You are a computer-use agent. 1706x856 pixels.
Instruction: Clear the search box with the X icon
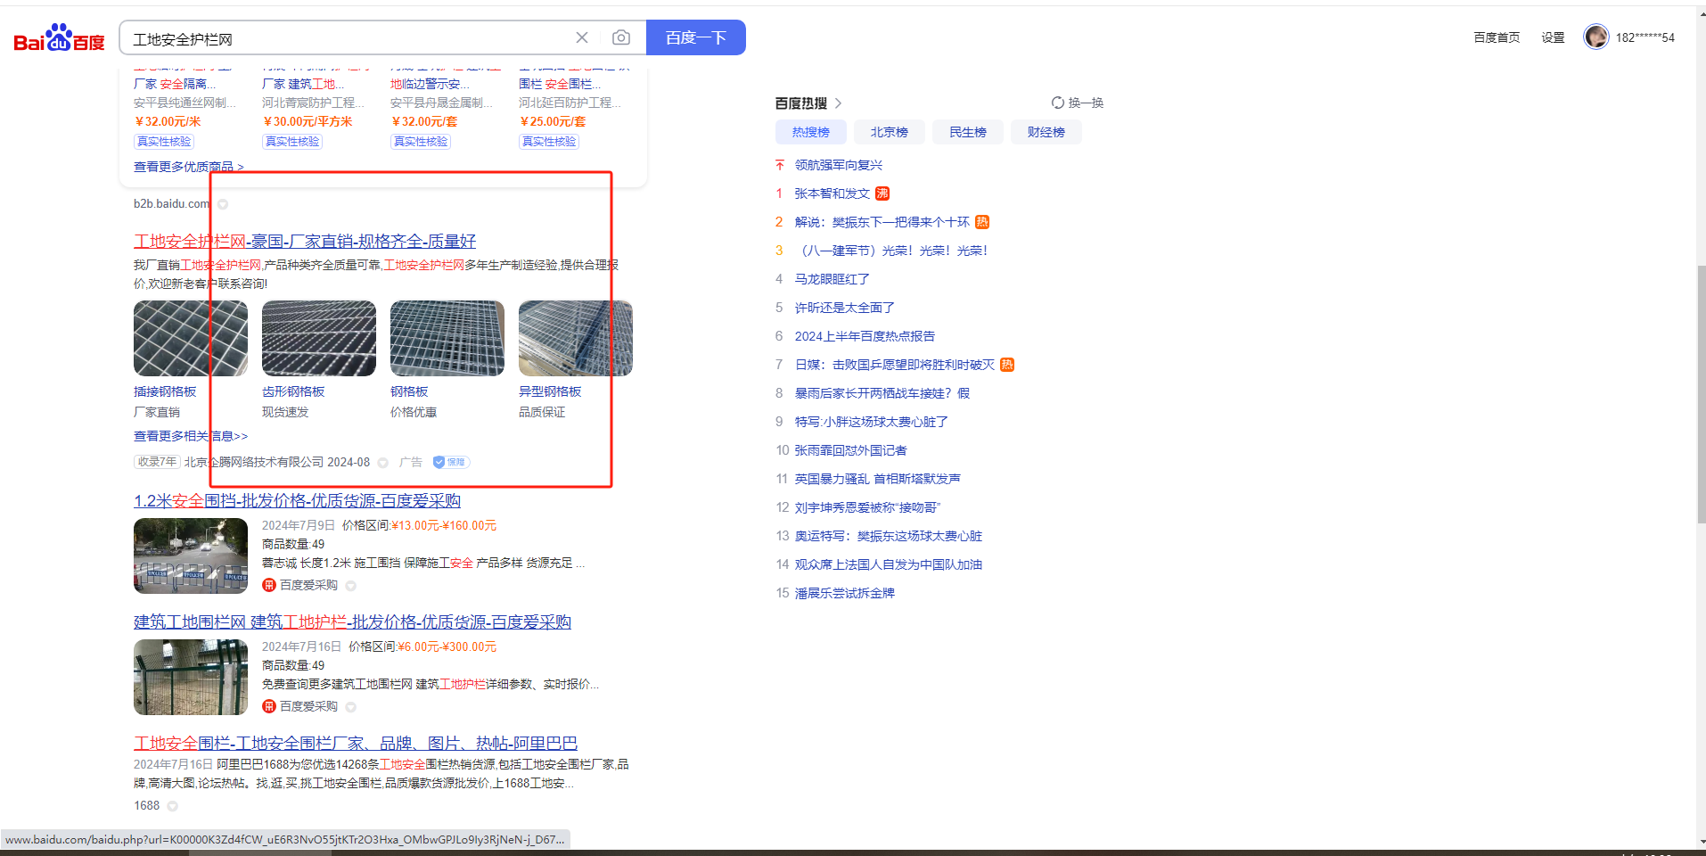click(582, 37)
